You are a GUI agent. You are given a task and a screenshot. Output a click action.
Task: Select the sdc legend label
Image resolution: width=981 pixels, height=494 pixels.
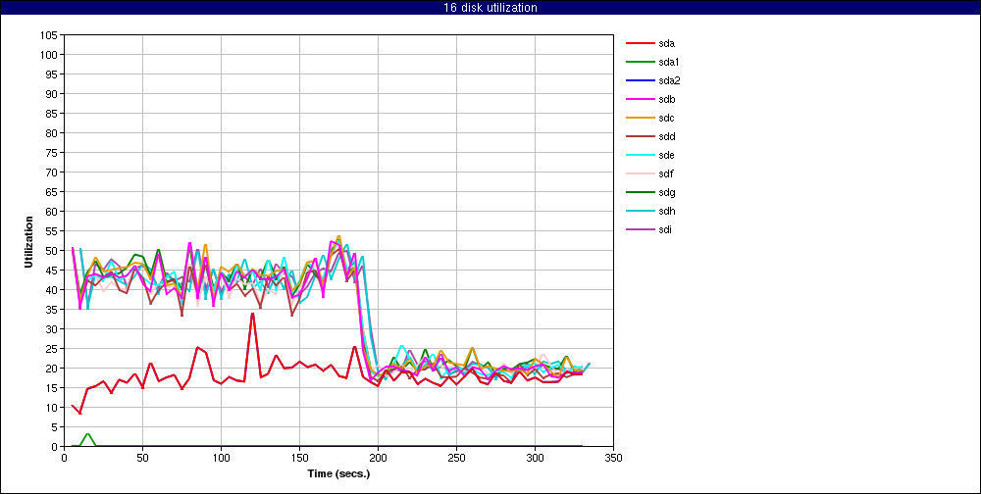coord(666,119)
